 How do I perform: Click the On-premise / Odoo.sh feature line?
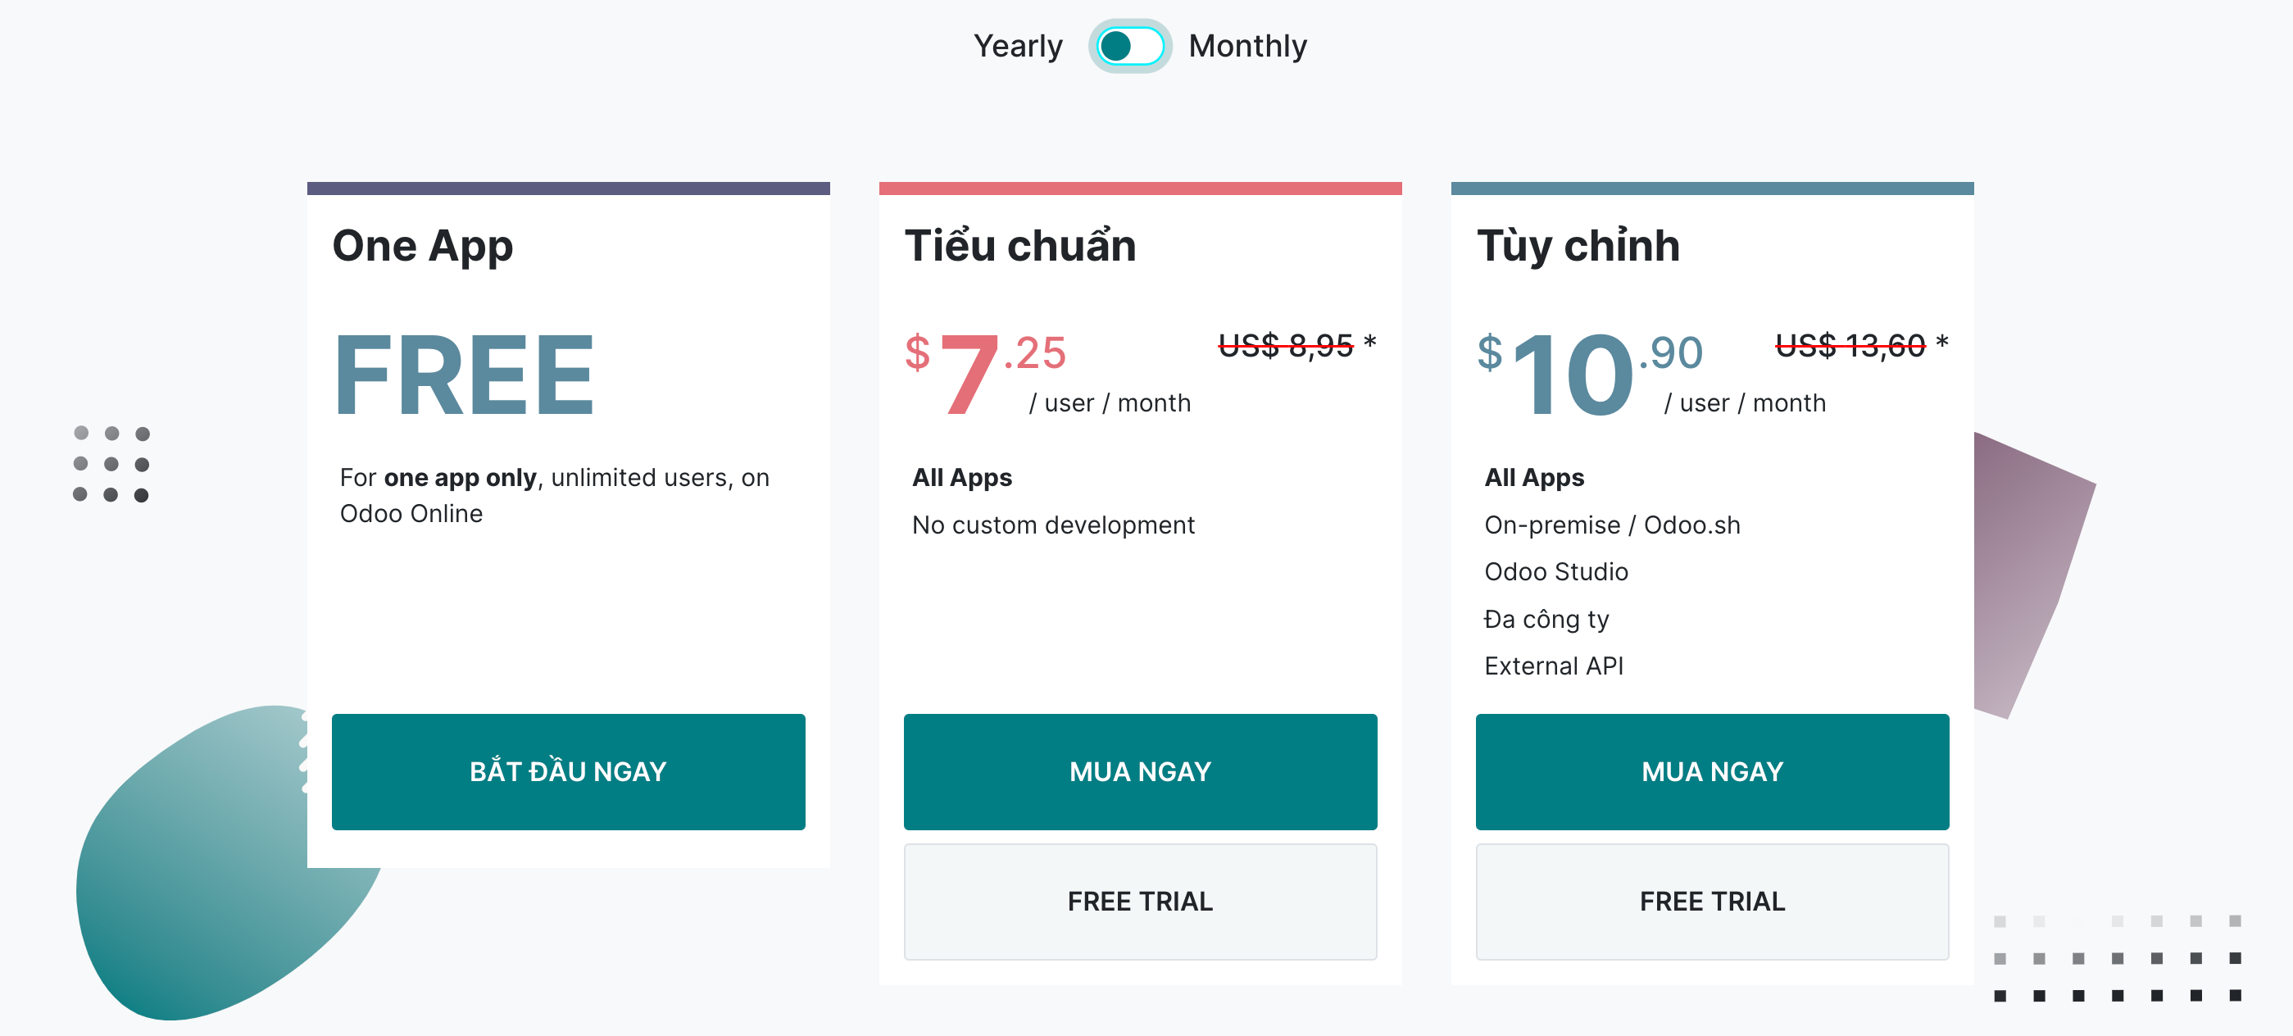point(1611,525)
